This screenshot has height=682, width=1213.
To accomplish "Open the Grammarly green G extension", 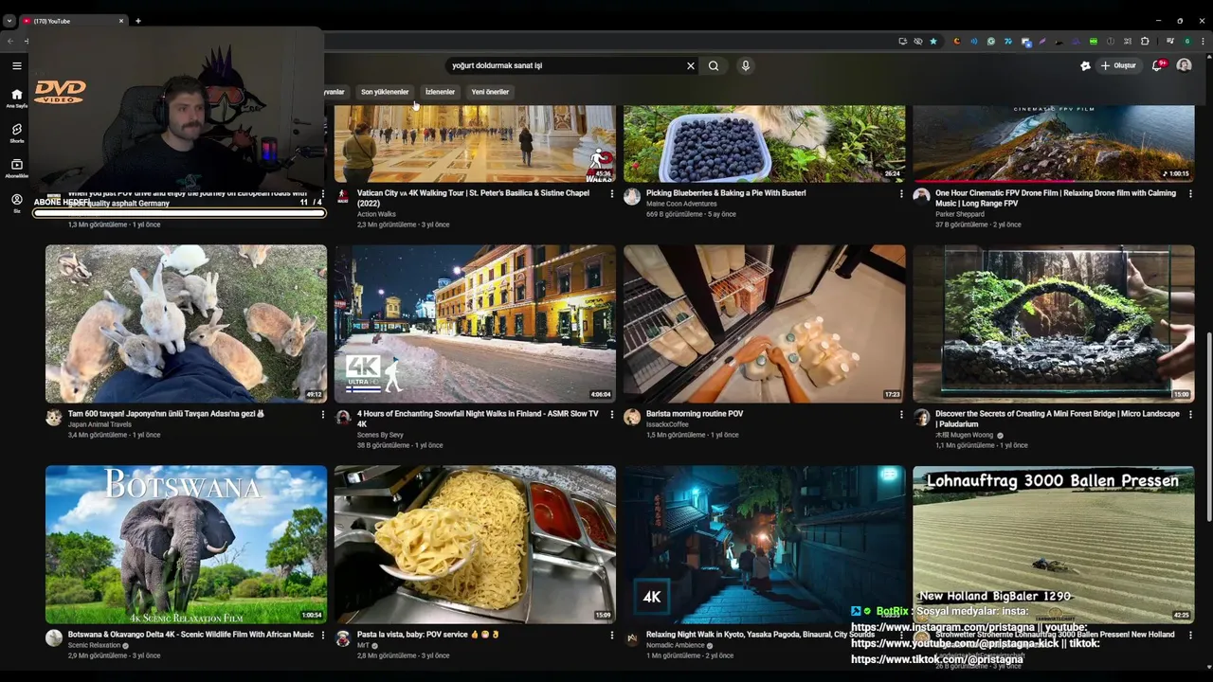I will click(x=991, y=41).
